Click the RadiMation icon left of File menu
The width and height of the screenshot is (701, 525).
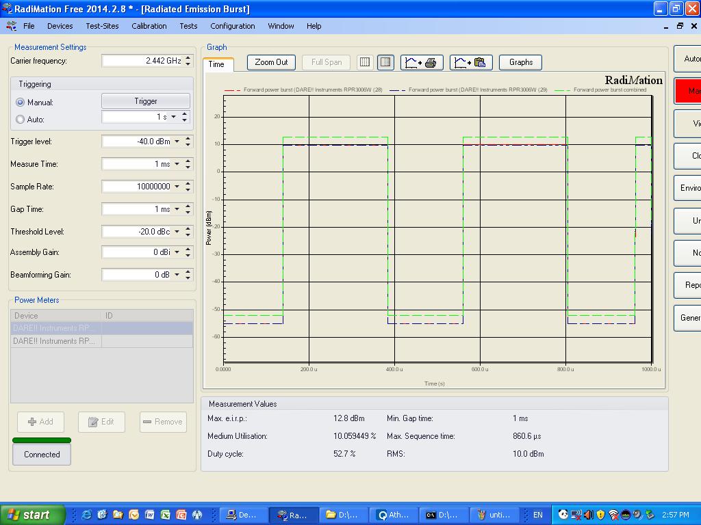coord(11,26)
